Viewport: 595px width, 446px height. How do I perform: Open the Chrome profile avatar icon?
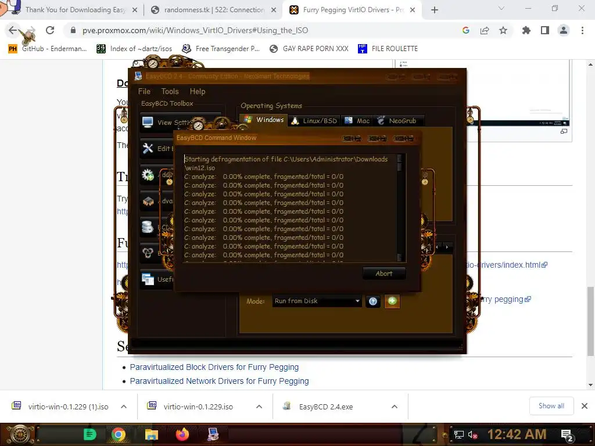click(x=564, y=30)
